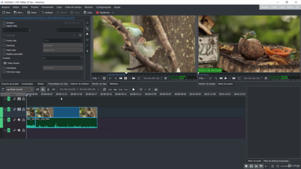Open the clip monitor 270p resolution dropdown
Image resolution: width=301 pixels, height=169 pixels.
pos(96,78)
